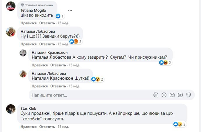Open the sticker picker in reply box

189,95
